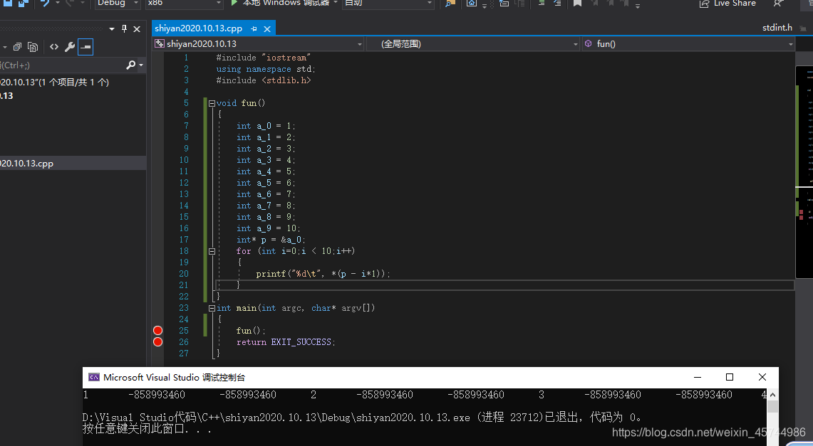Click the "int* p = &a_0;" line
Viewport: 813px width, 446px height.
coord(271,240)
